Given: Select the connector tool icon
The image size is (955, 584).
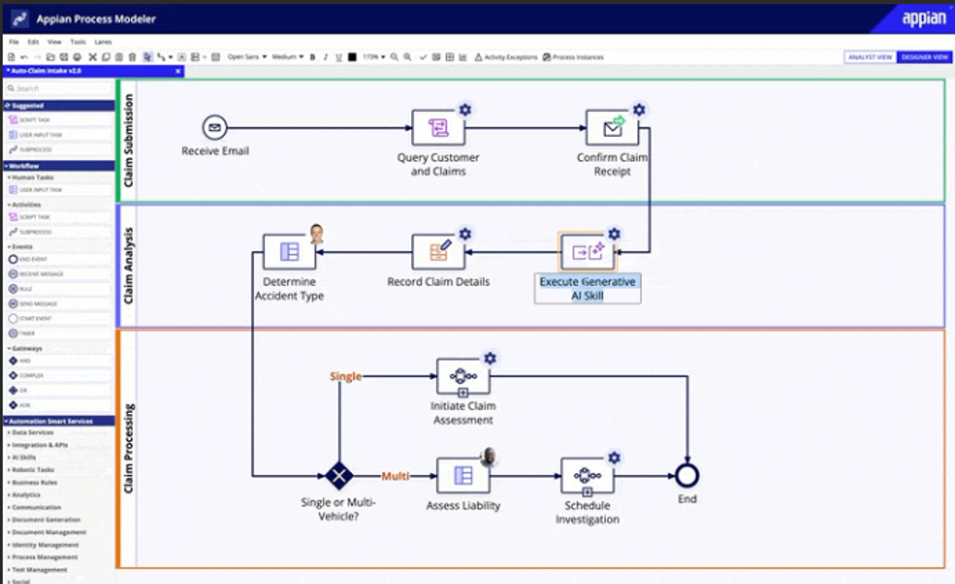Looking at the screenshot, I should coord(161,56).
